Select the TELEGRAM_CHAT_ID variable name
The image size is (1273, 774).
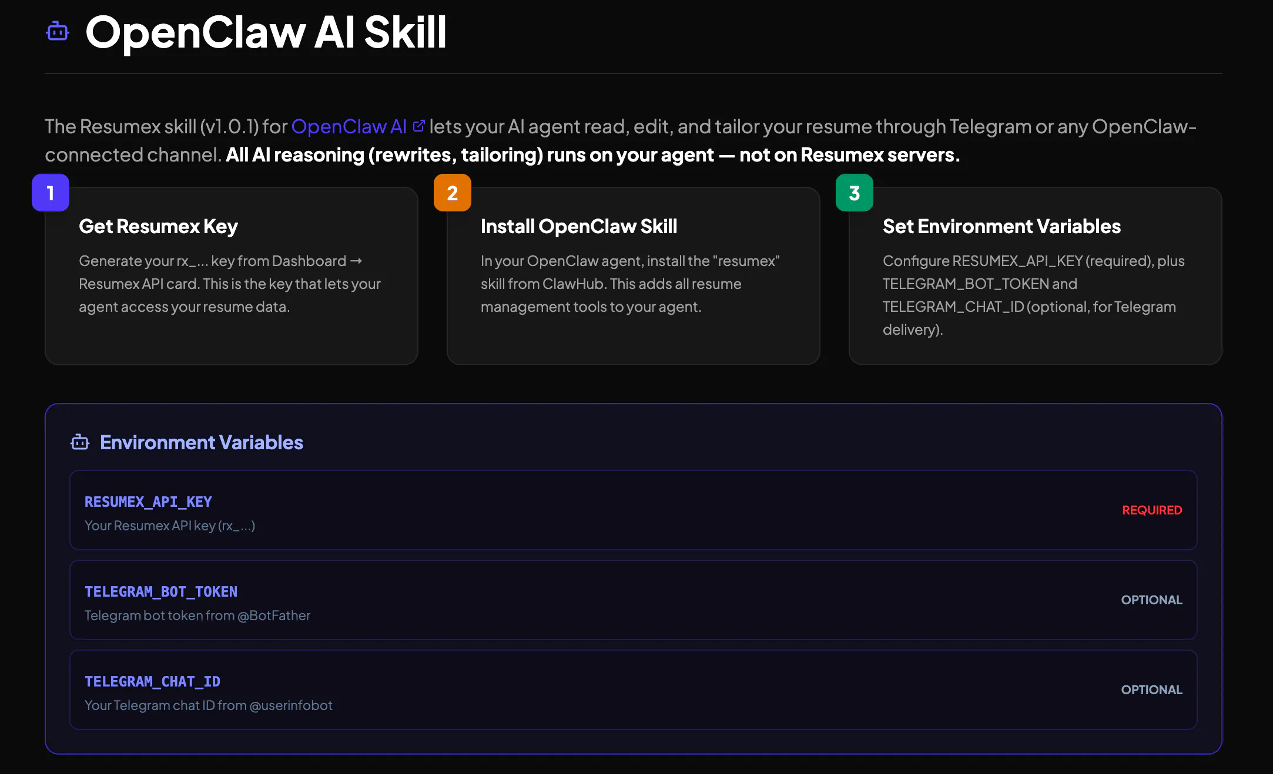tap(152, 681)
